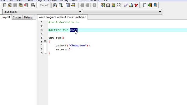Click empty line 2 in the editor
Image resolution: width=187 pixels, height=105 pixels.
point(117,26)
